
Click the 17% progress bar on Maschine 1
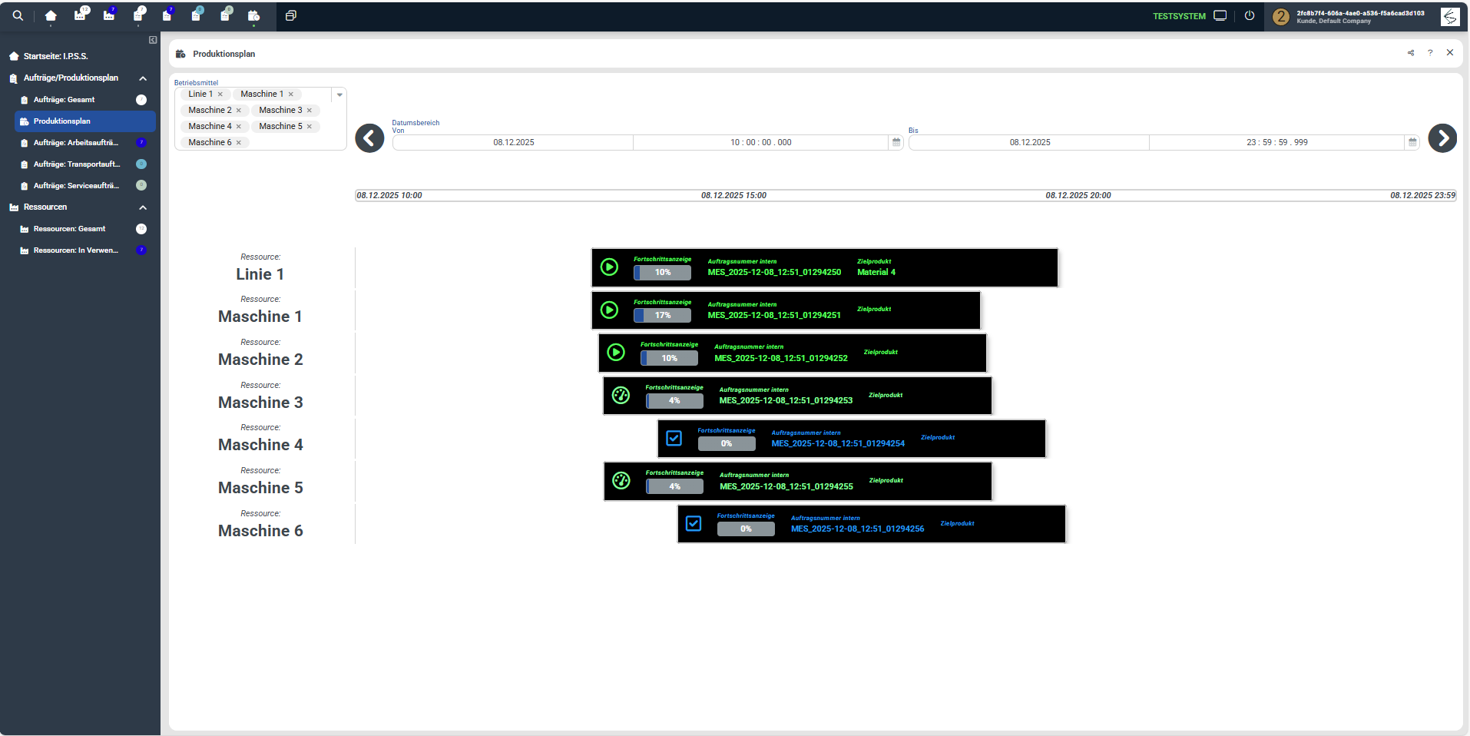click(x=662, y=315)
